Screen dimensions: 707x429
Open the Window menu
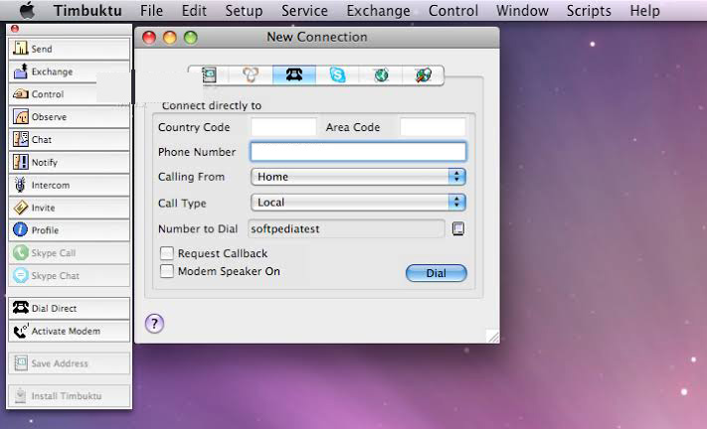pyautogui.click(x=522, y=10)
